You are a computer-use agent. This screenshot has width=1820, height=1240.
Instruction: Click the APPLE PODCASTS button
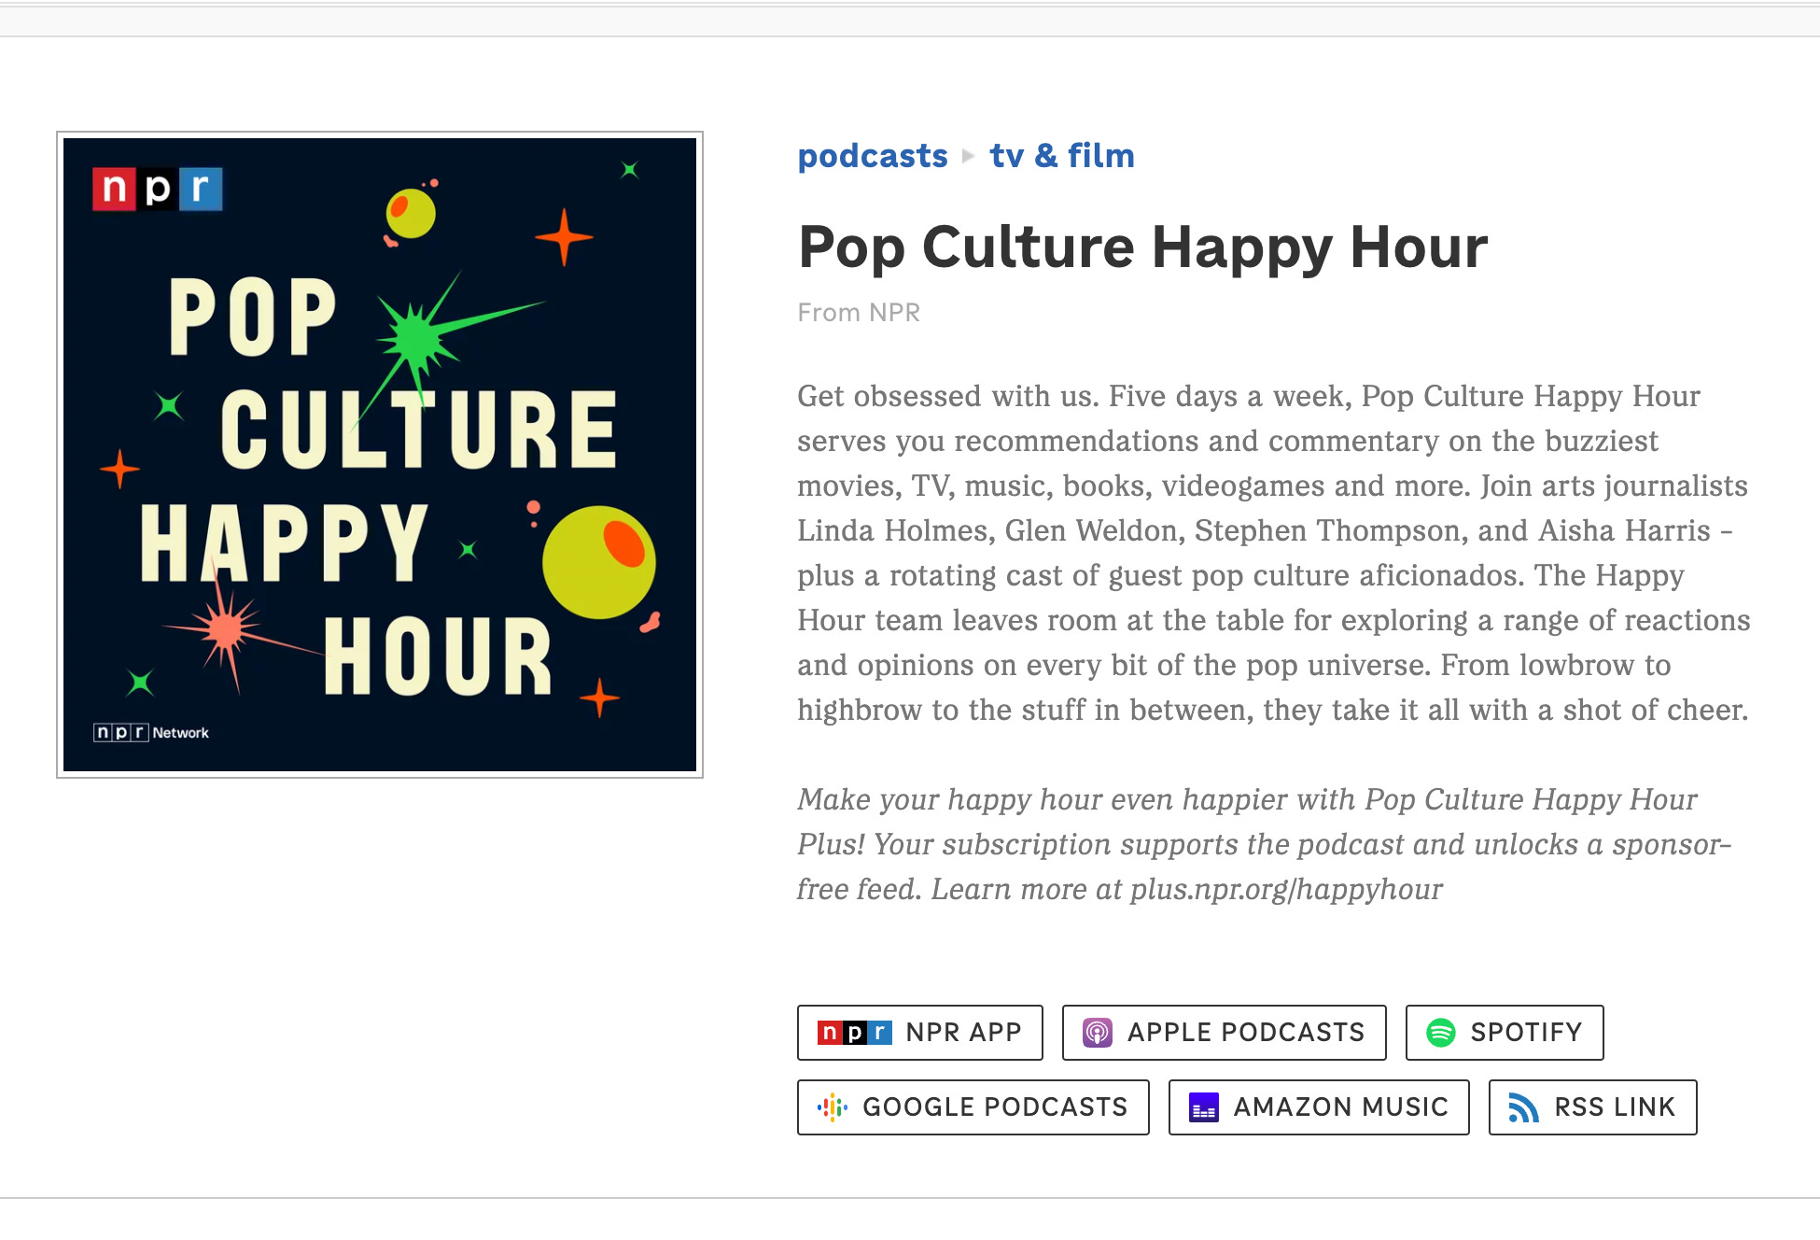[1224, 1032]
